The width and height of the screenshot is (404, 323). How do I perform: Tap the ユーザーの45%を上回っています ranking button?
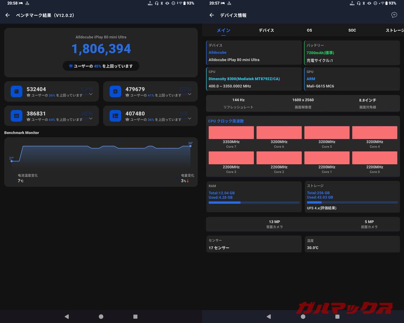click(101, 66)
